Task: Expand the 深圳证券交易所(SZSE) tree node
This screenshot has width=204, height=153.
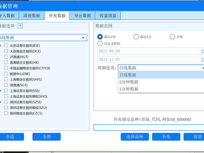Action: [0, 102]
